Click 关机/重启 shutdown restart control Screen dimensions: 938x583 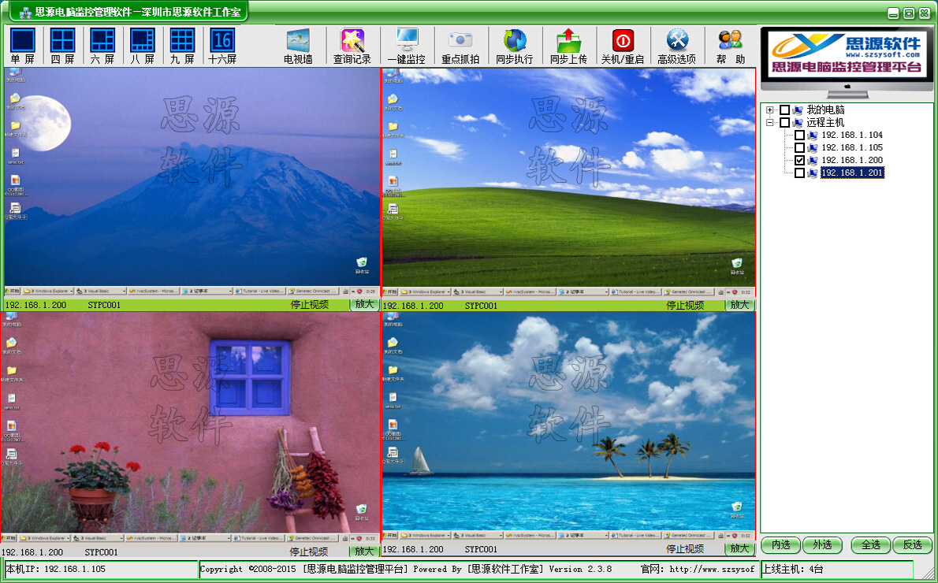click(x=623, y=45)
